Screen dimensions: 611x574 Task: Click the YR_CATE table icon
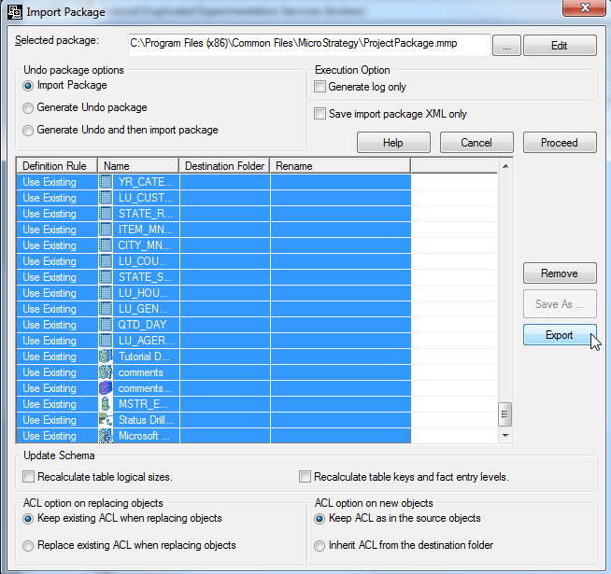(x=106, y=182)
